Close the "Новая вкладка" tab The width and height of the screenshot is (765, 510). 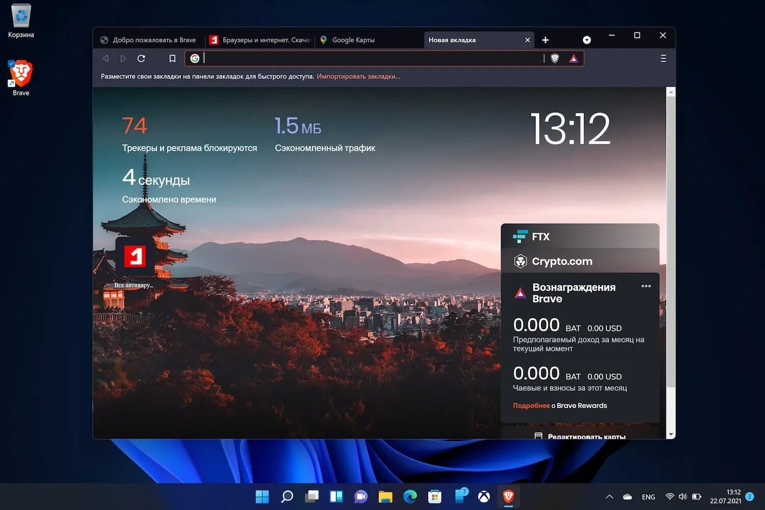527,40
